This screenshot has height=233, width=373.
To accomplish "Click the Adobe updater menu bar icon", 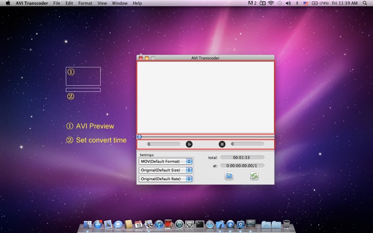I will pyautogui.click(x=252, y=3).
